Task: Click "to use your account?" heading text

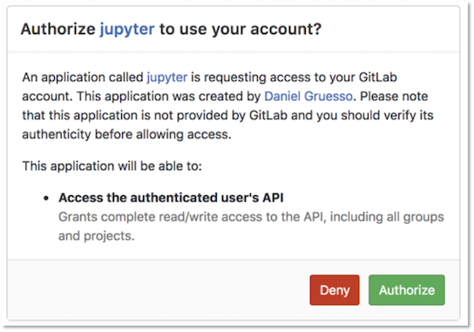Action: (x=240, y=30)
